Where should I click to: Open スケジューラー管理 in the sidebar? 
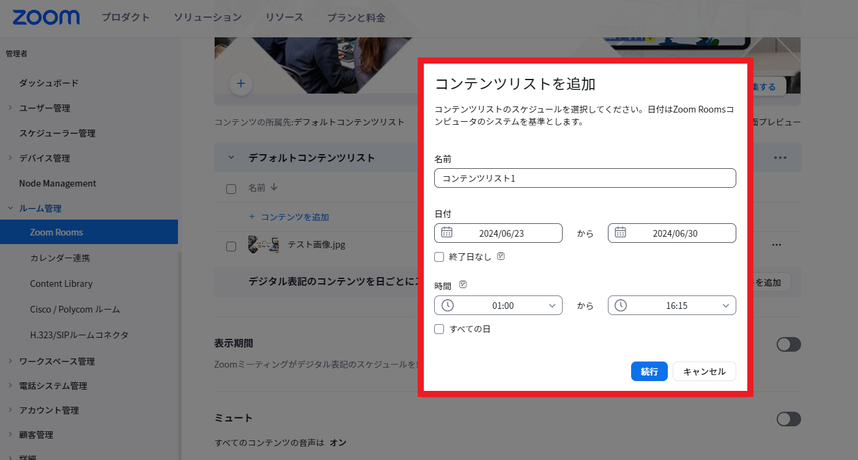point(57,133)
